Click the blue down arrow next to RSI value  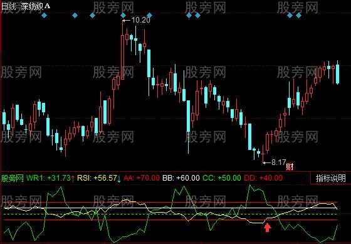[119, 178]
